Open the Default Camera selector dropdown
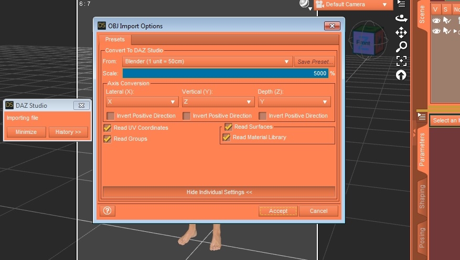This screenshot has width=460, height=260. tap(353, 5)
